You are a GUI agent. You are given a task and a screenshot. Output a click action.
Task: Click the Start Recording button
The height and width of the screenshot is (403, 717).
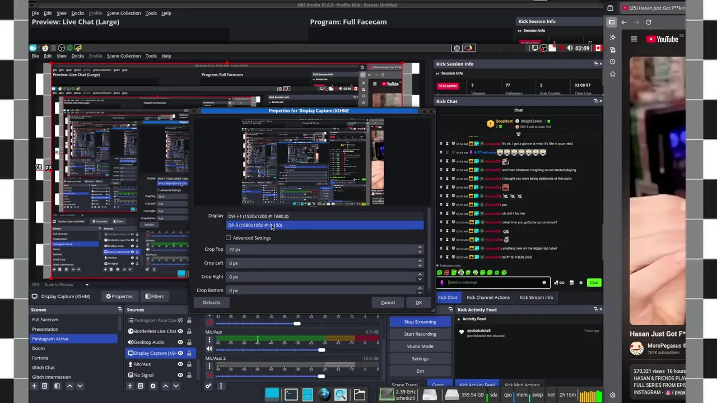(420, 334)
